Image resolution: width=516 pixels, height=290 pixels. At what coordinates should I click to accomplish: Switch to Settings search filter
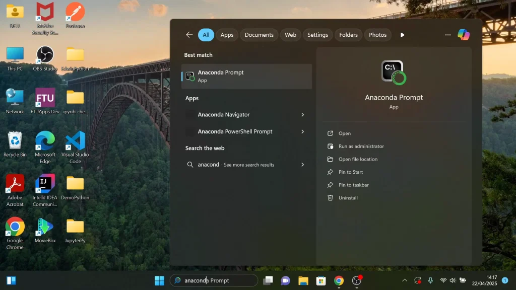(x=317, y=35)
